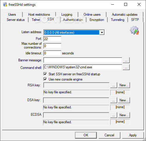Browse for DSA key file
The width and height of the screenshot is (146, 141).
pyautogui.click(x=114, y=100)
